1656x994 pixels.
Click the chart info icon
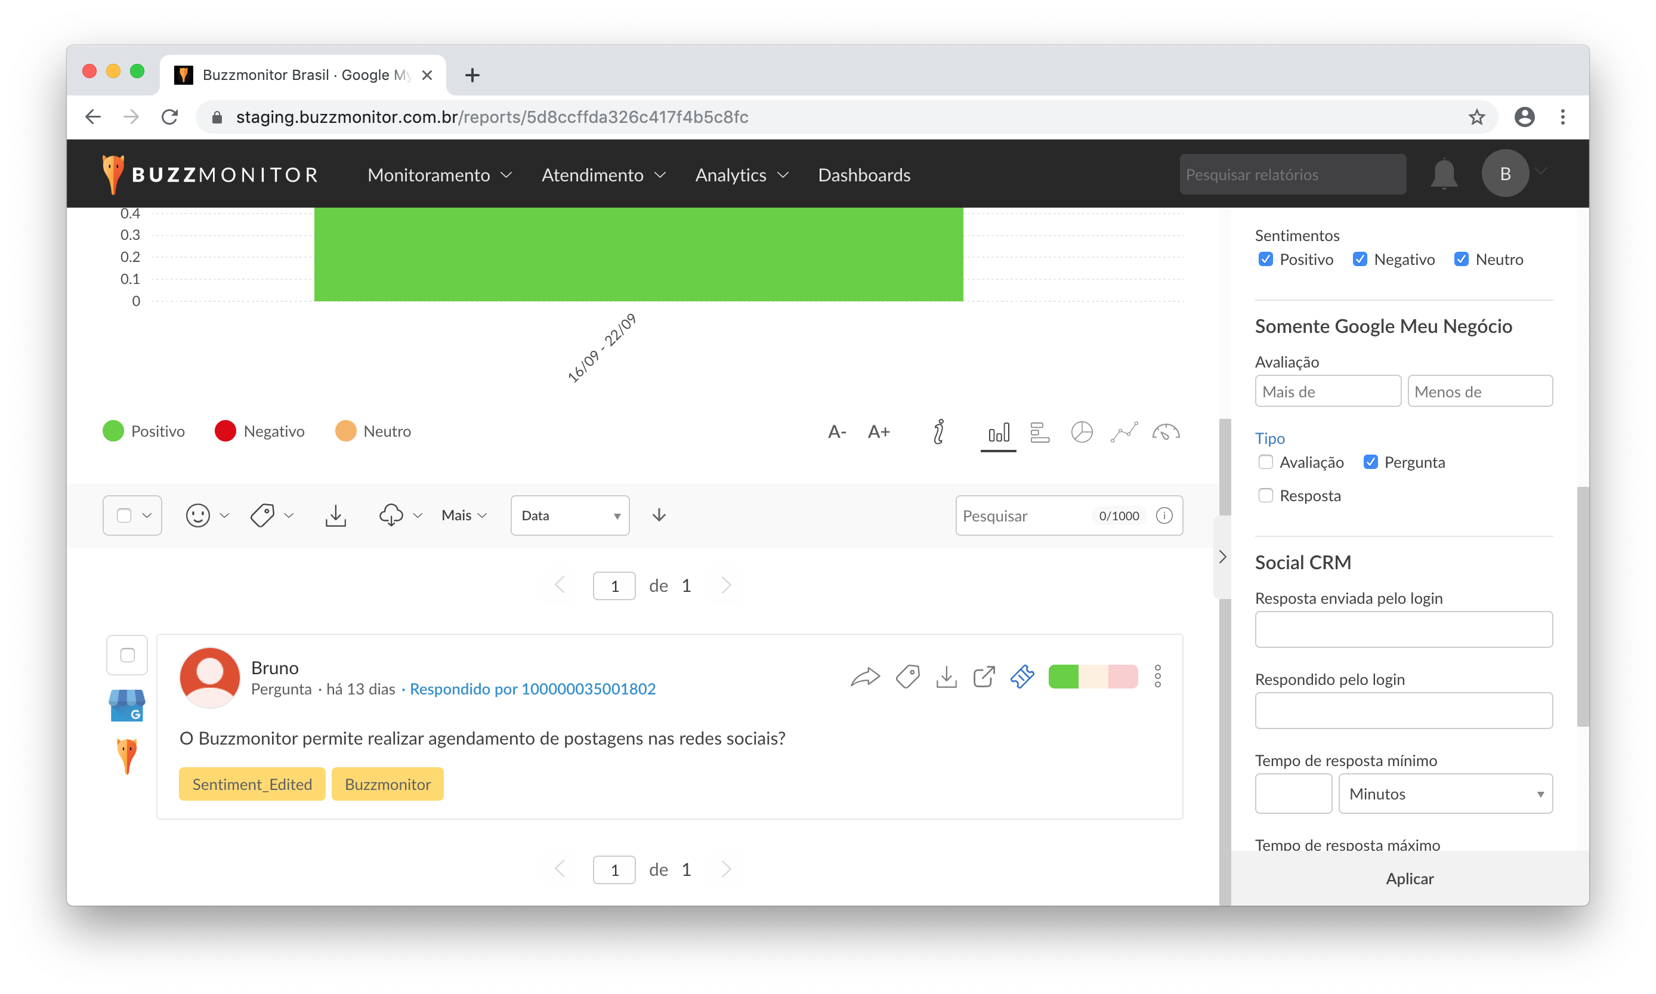click(939, 432)
